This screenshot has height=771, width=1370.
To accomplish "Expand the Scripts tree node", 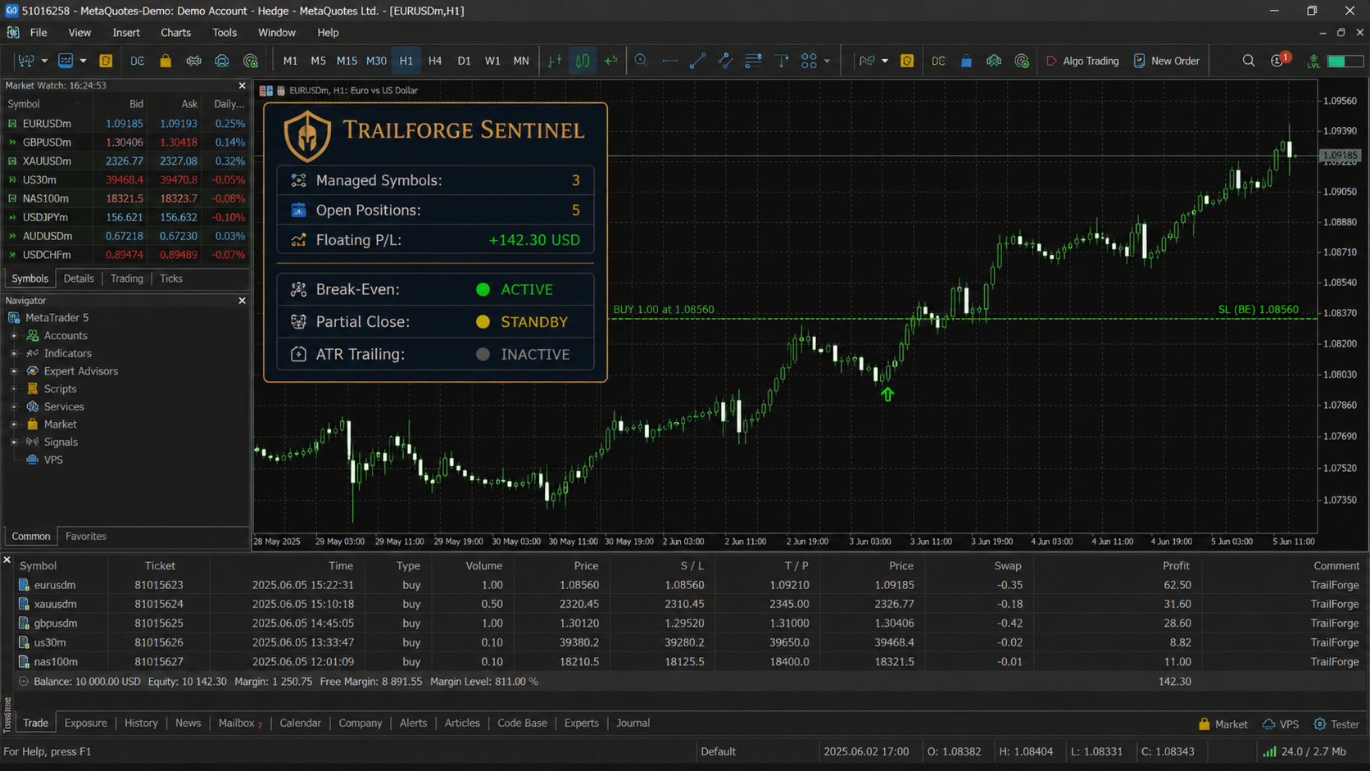I will pyautogui.click(x=14, y=389).
